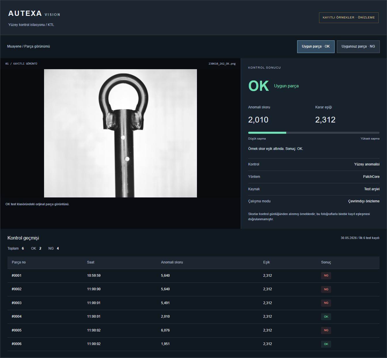387x358 pixels.
Task: Open Kayıtlı Örnekler · Önizleme button
Action: (349, 18)
